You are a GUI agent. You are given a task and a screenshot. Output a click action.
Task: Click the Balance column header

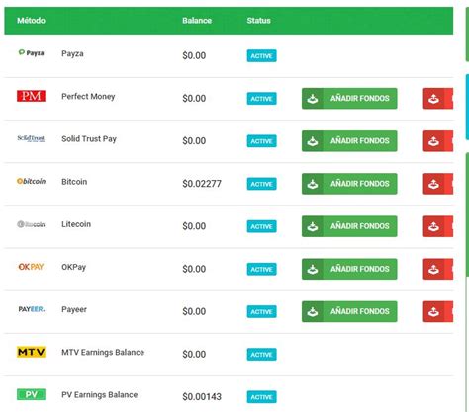[197, 21]
